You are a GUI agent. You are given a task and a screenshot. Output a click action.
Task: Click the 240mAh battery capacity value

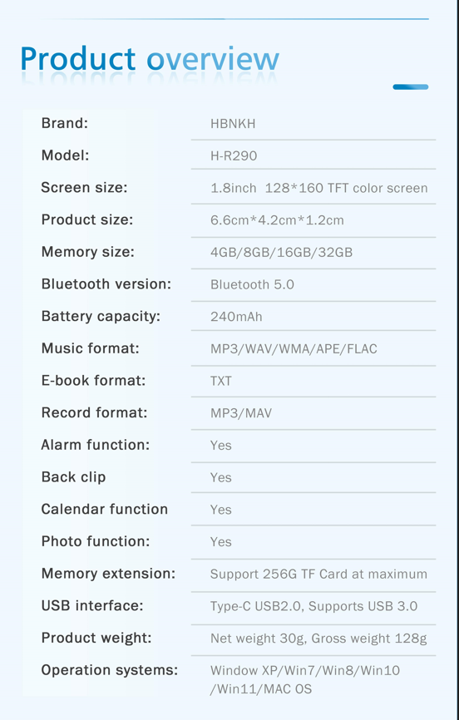[x=236, y=317]
